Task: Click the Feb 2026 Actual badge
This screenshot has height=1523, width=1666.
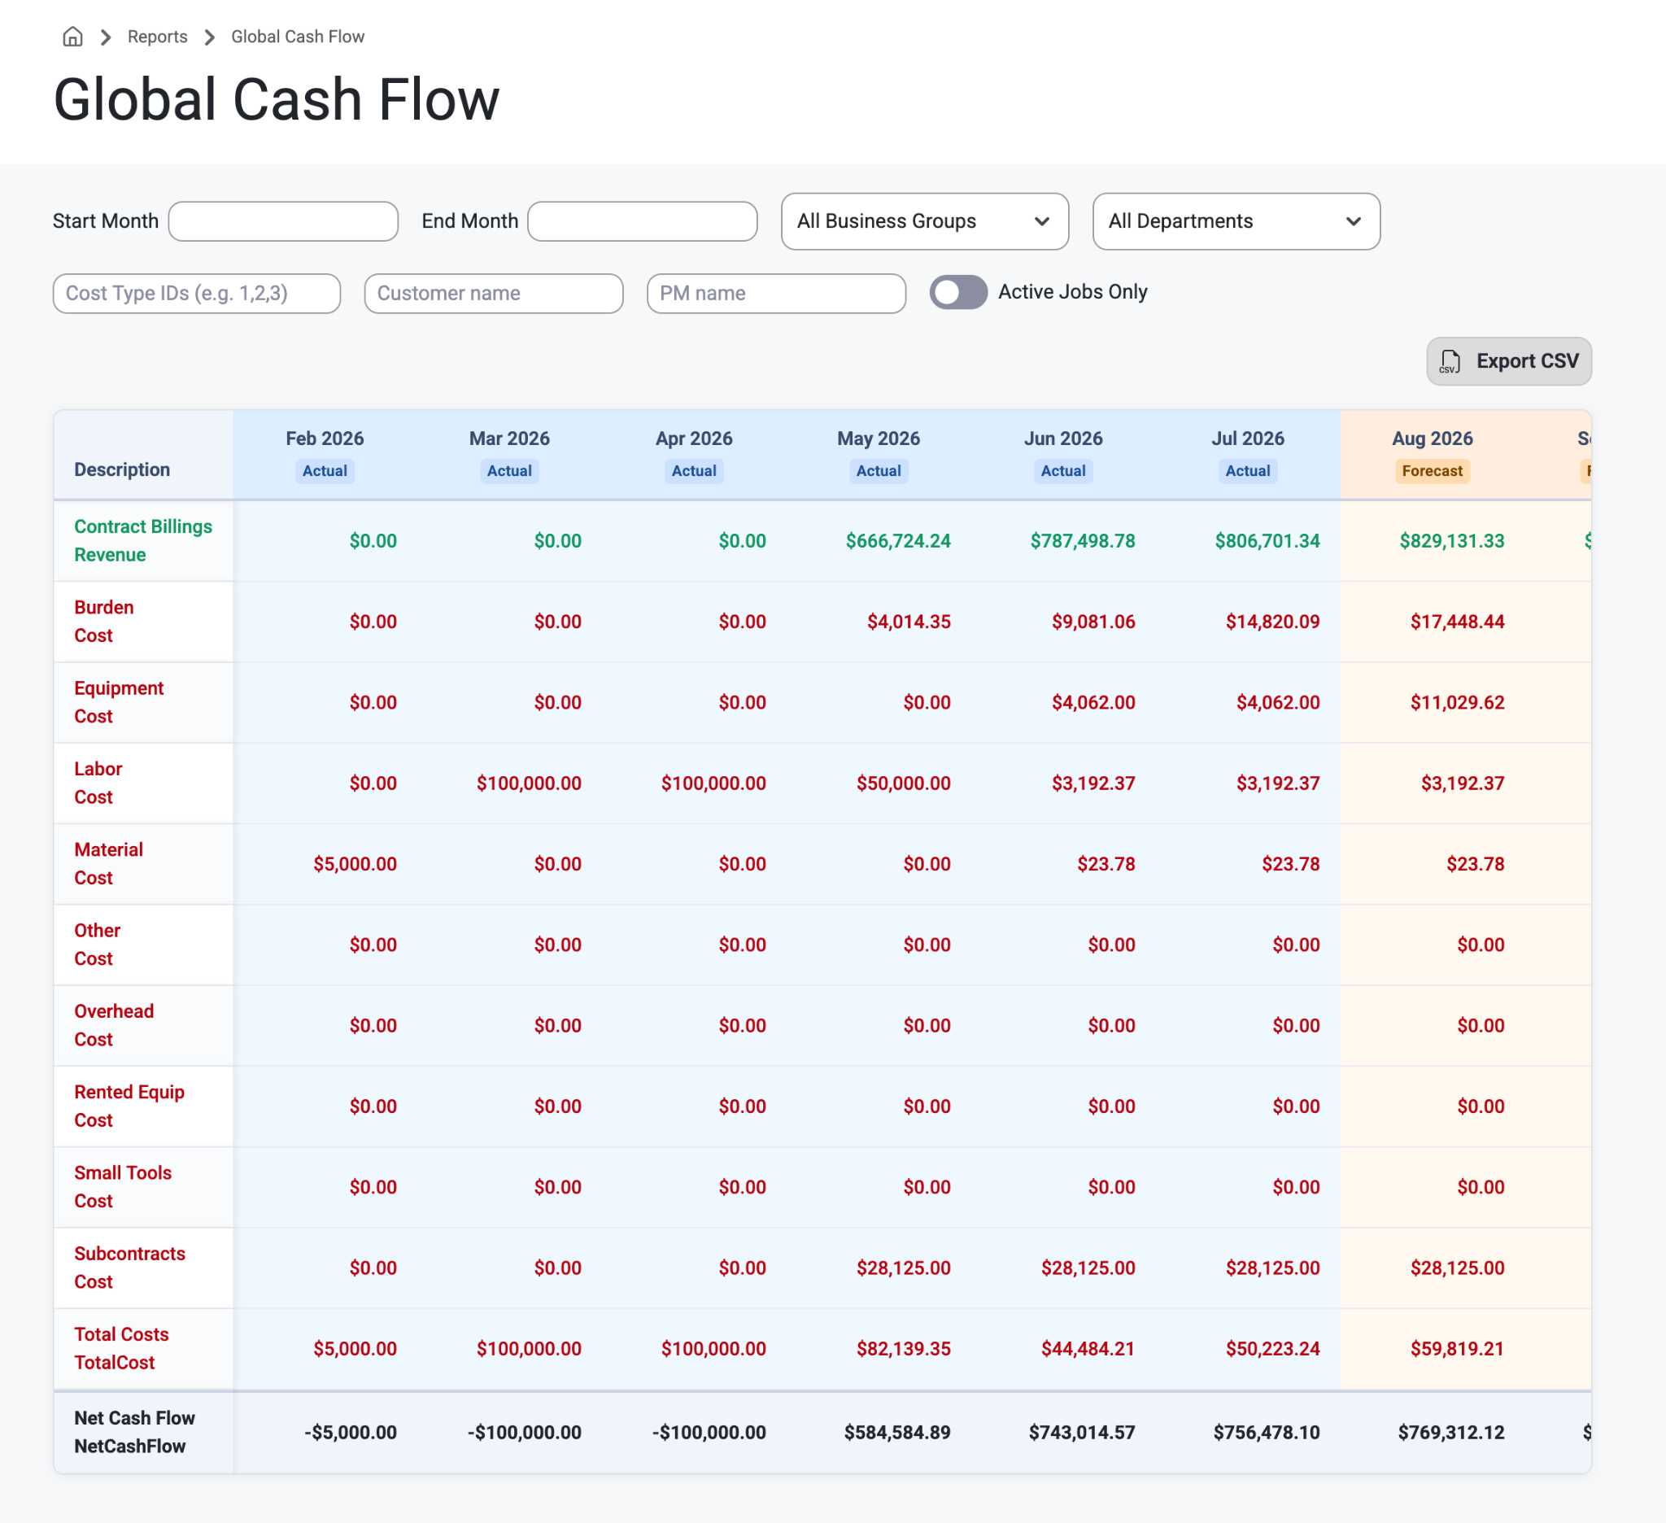Action: [325, 471]
